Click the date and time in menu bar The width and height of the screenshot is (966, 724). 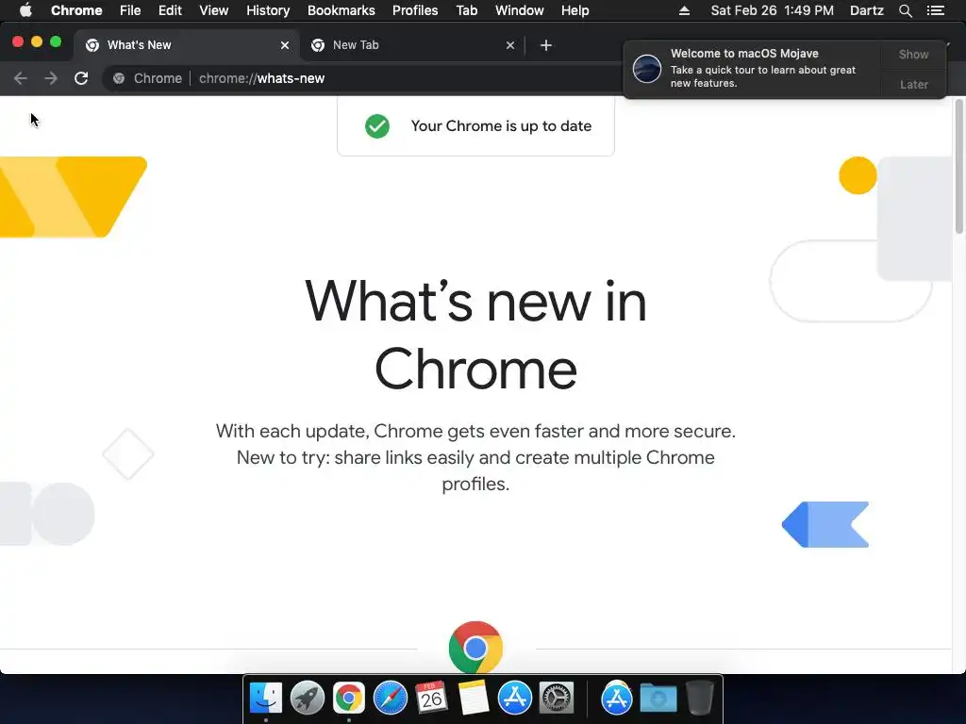pyautogui.click(x=772, y=10)
